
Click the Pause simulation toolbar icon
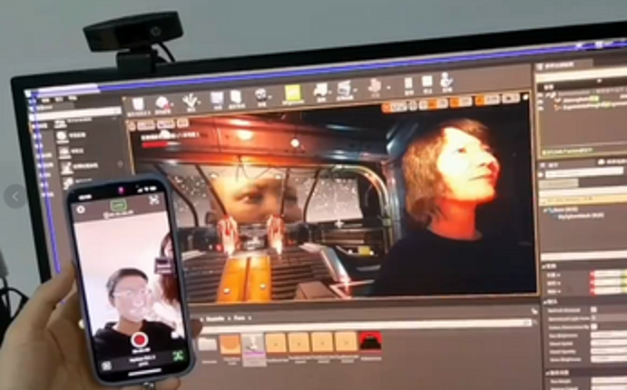[408, 83]
